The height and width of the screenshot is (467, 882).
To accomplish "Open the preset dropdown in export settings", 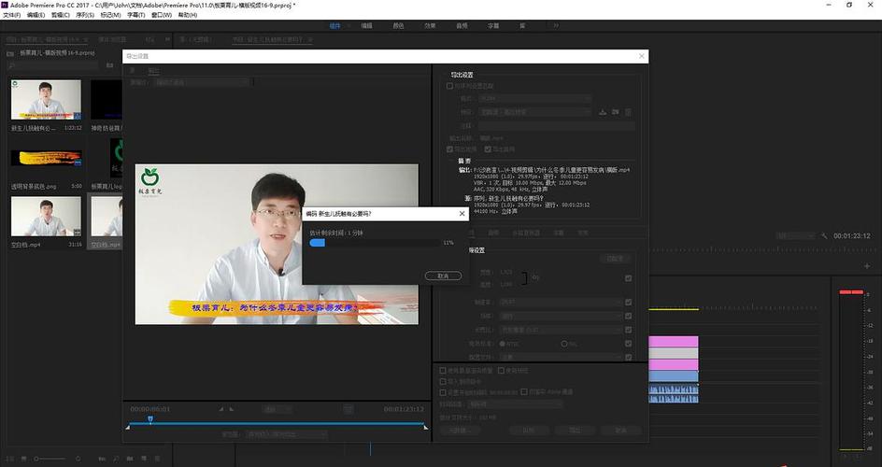I will click(x=534, y=112).
